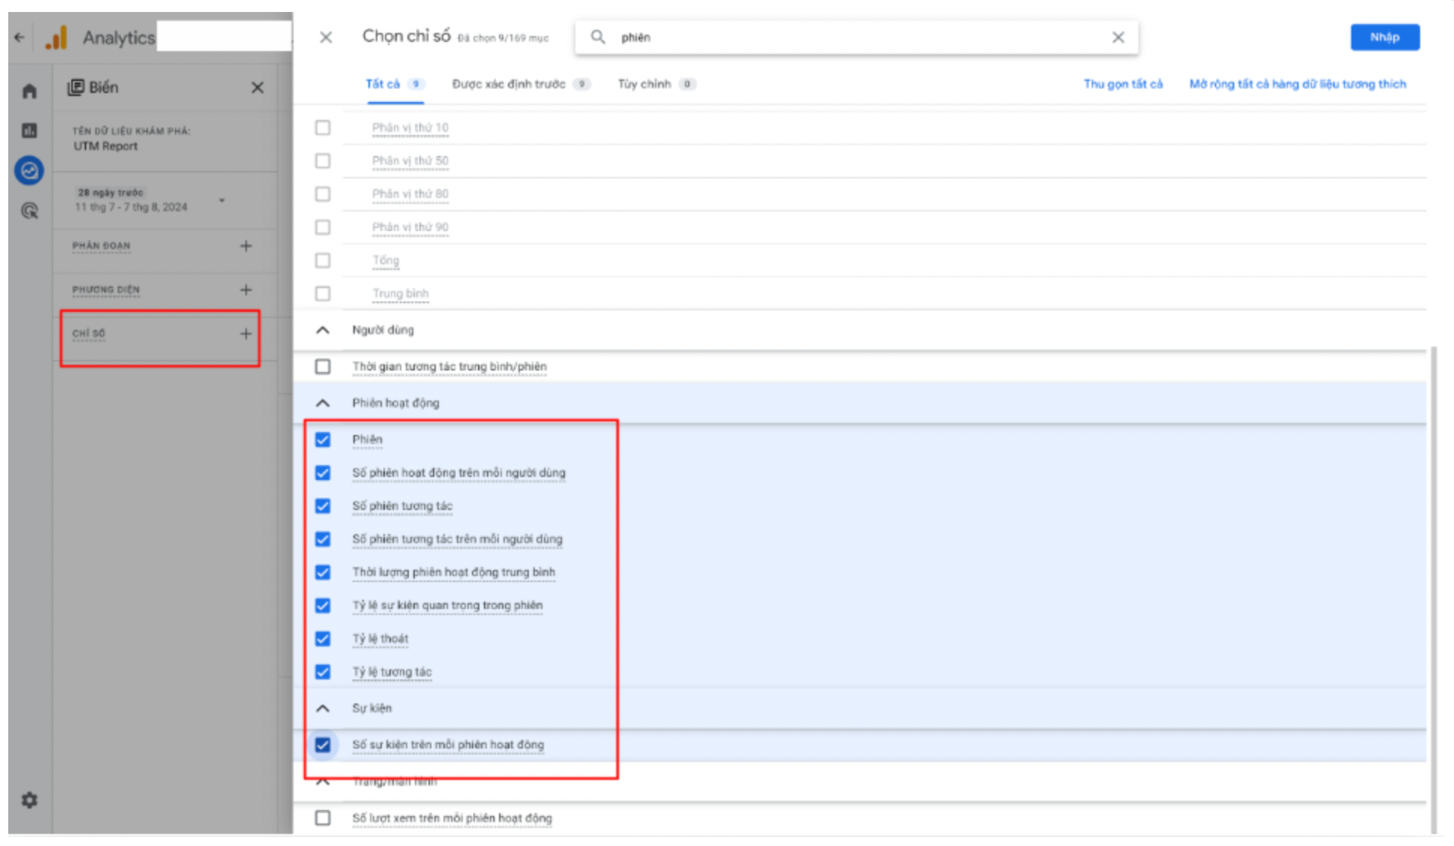Click the Phân vị thứ 10 metric label
1454x846 pixels.
point(410,127)
